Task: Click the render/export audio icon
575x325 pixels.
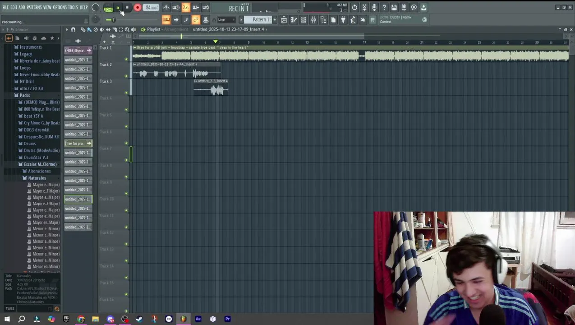Action: [x=404, y=8]
